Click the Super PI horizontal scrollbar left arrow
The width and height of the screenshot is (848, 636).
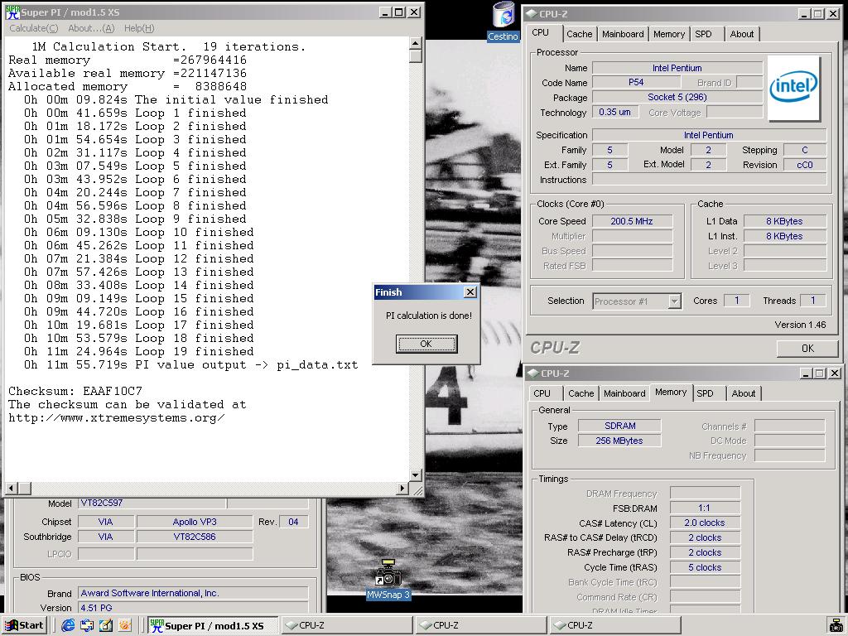12,489
